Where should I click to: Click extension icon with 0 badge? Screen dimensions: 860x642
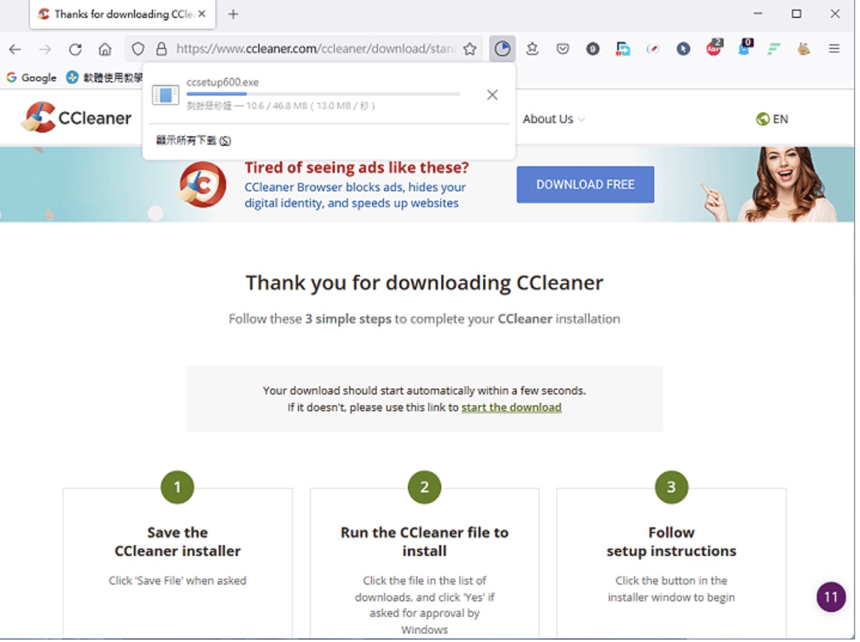point(745,47)
